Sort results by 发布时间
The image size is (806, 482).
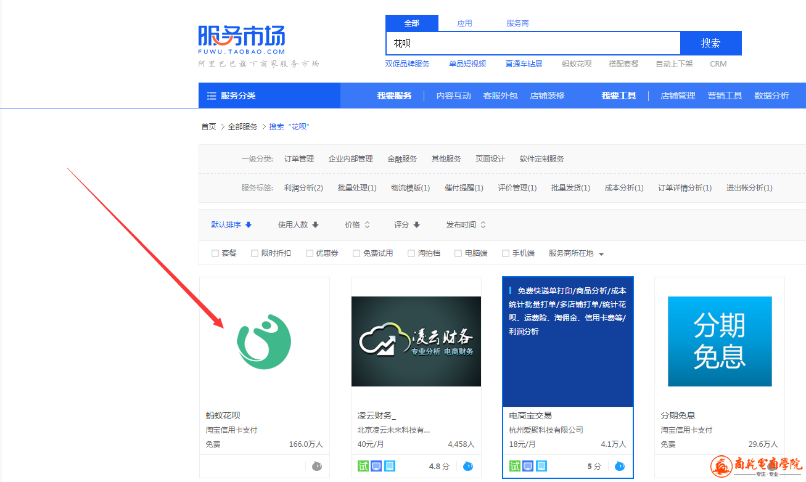click(x=466, y=225)
